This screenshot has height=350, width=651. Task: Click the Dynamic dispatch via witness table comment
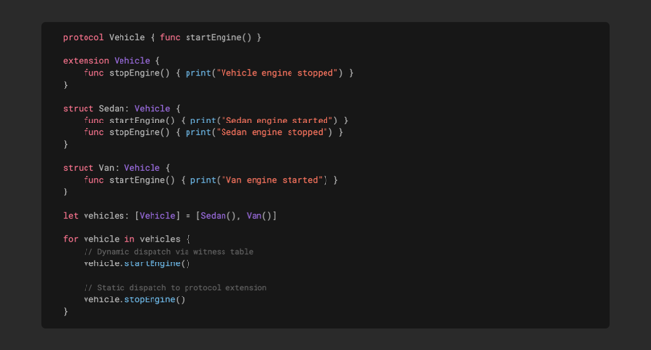[x=168, y=252]
